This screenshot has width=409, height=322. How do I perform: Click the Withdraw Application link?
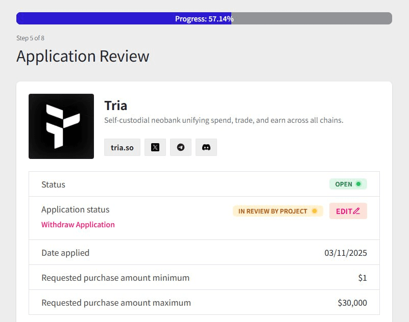click(x=78, y=225)
